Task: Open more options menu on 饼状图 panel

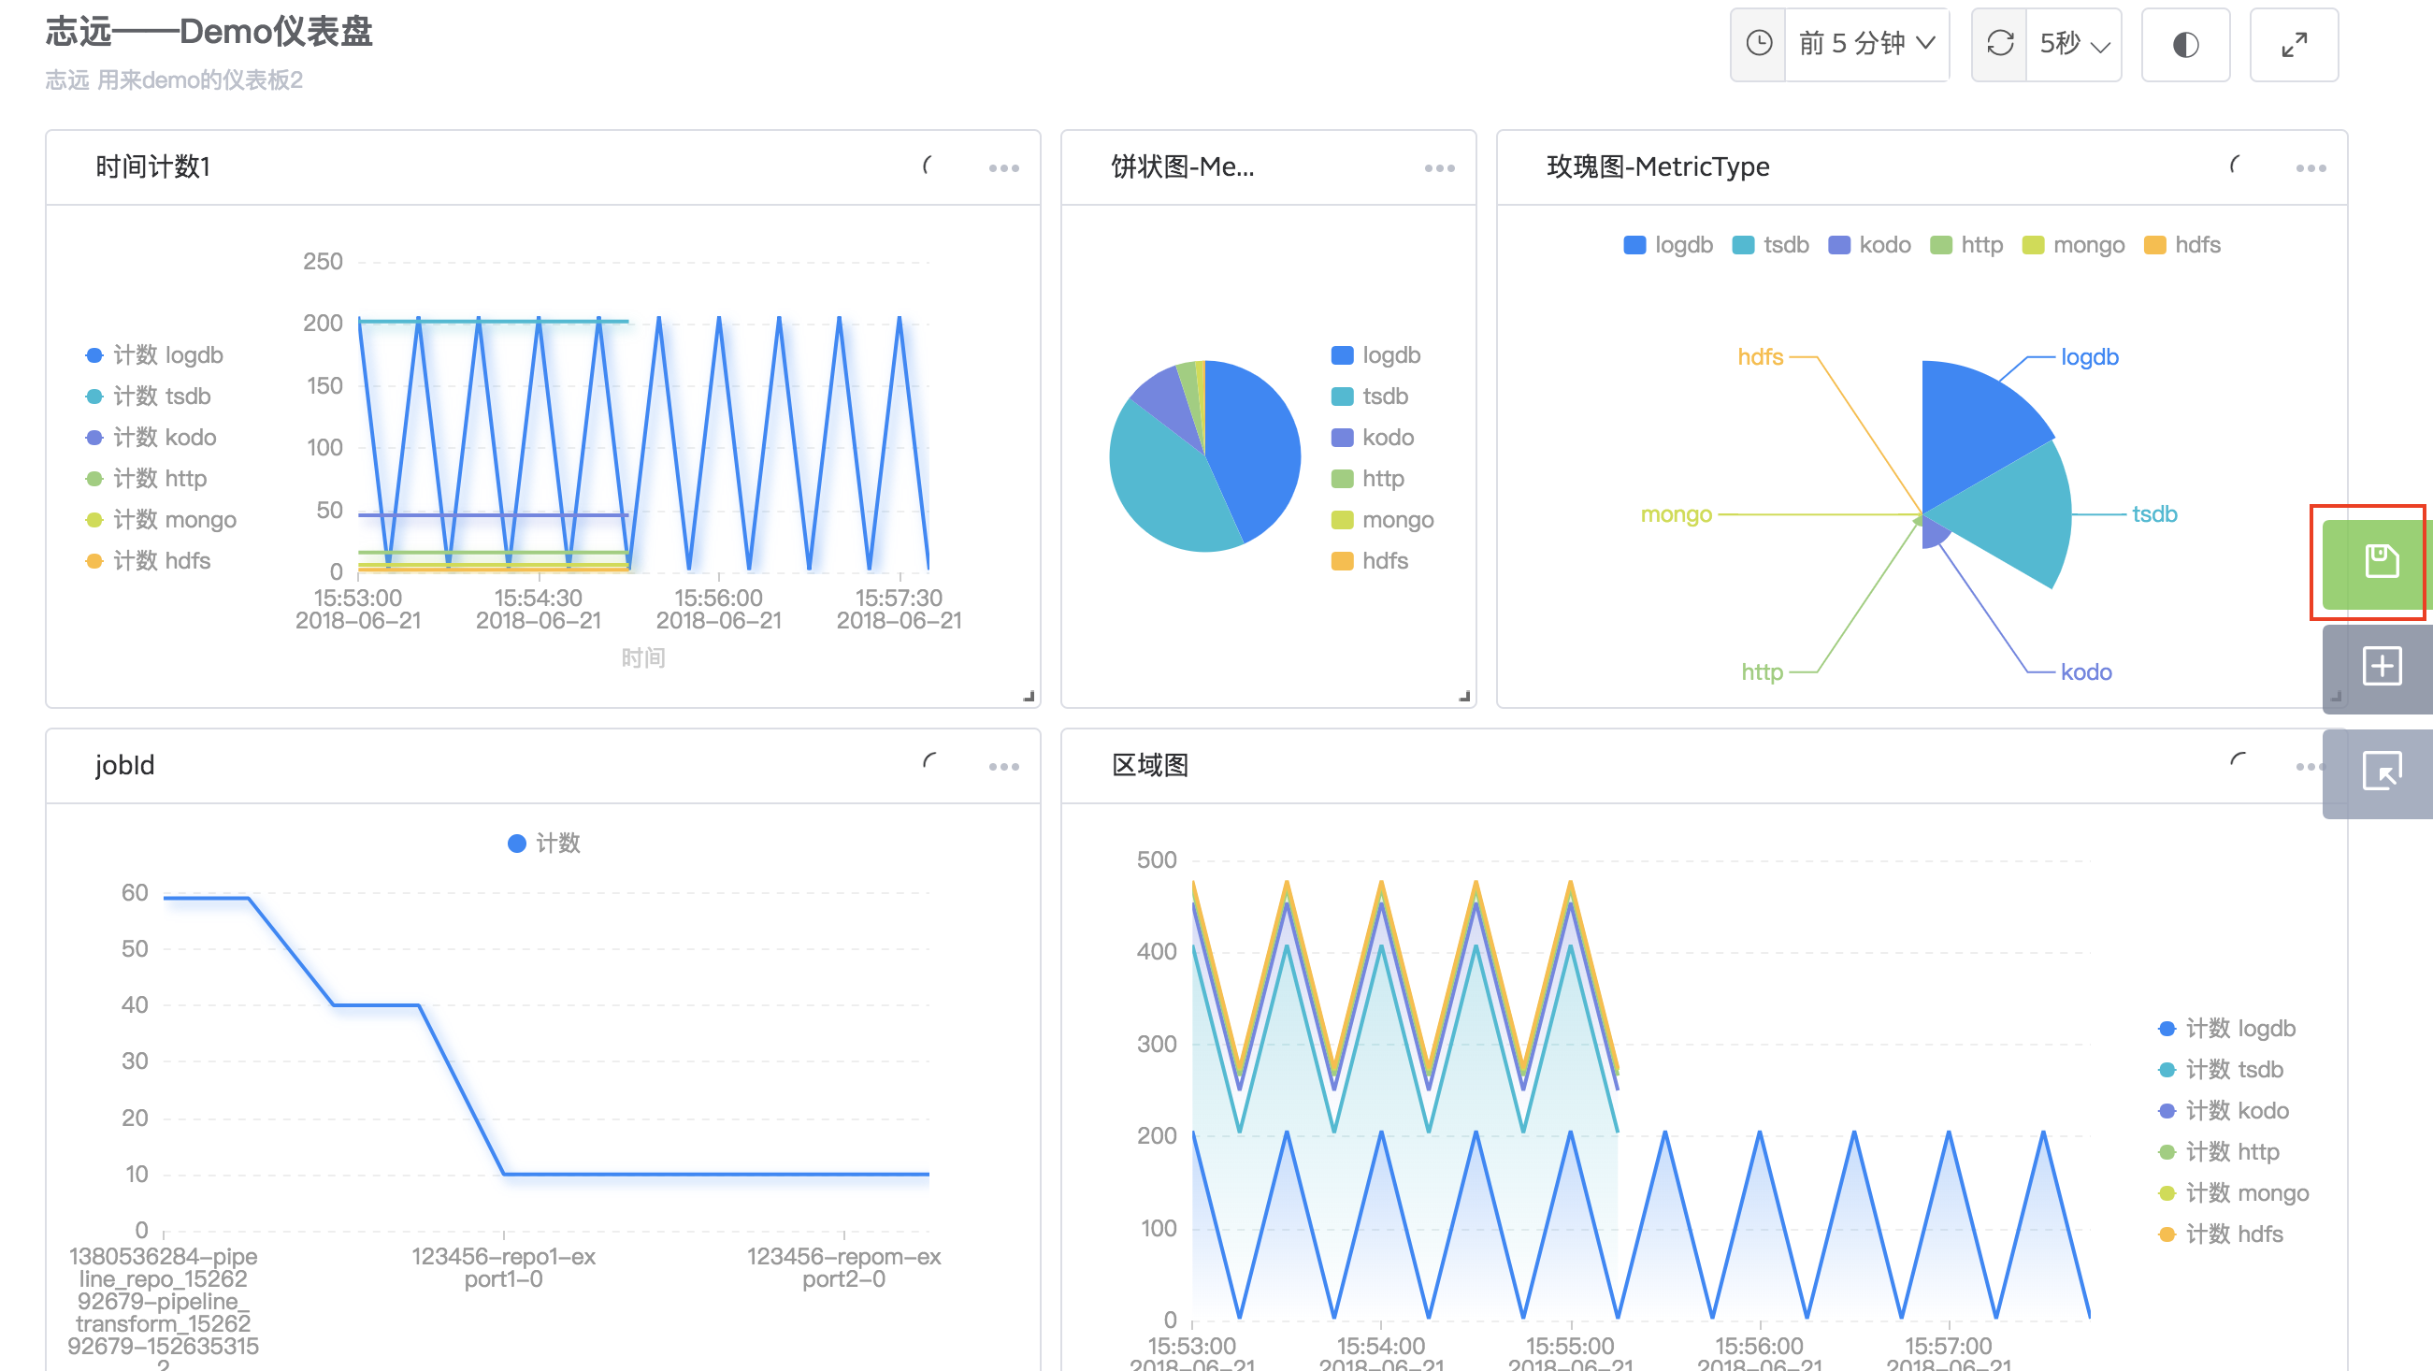Action: pos(1439,168)
